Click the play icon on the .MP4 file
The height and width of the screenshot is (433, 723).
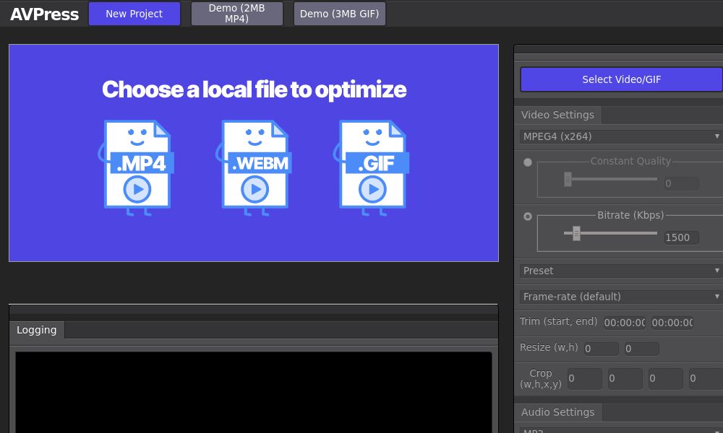(137, 190)
